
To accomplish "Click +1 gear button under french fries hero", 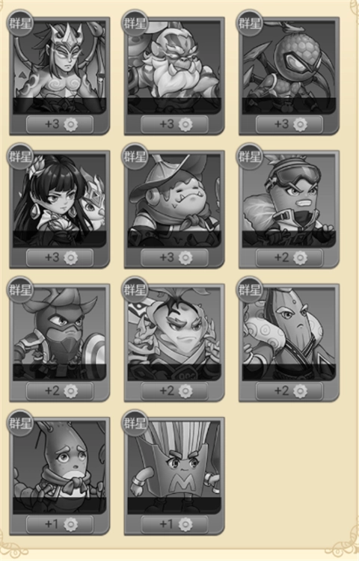I will (x=174, y=524).
